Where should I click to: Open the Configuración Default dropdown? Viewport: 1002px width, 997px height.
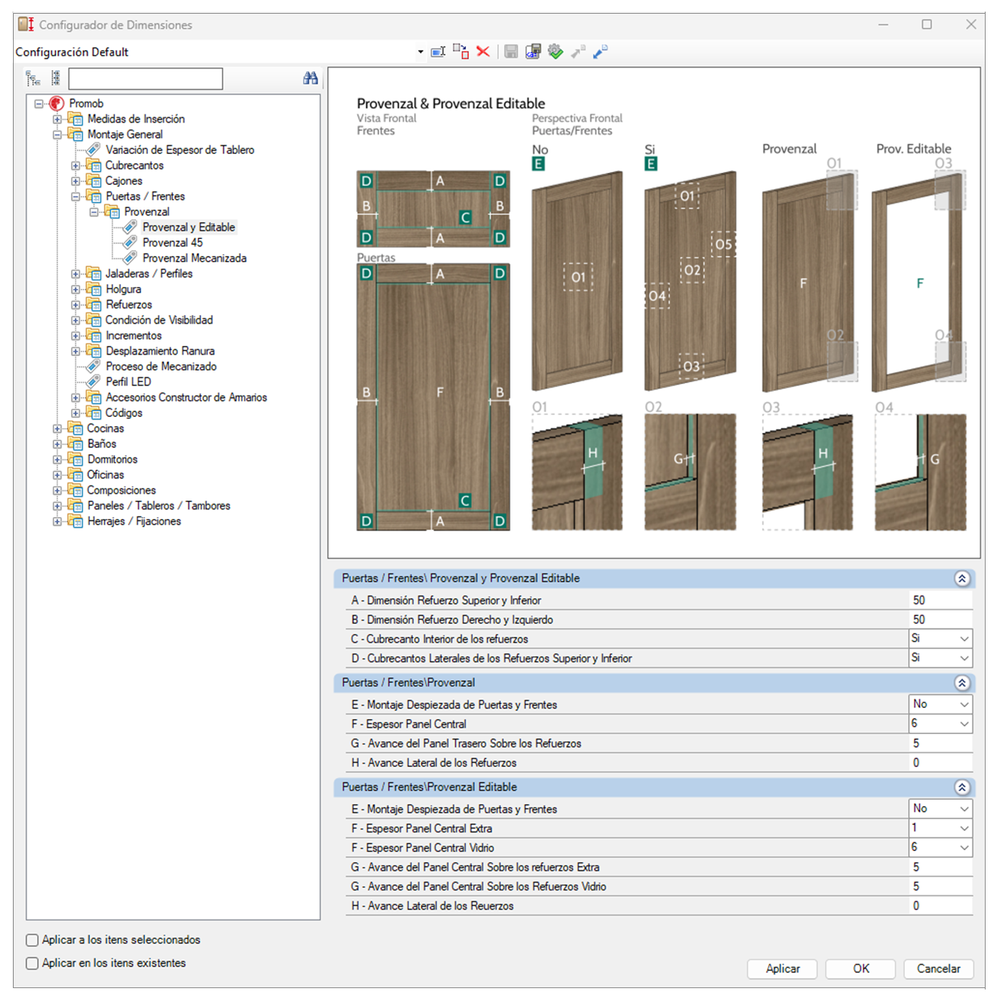pos(420,52)
